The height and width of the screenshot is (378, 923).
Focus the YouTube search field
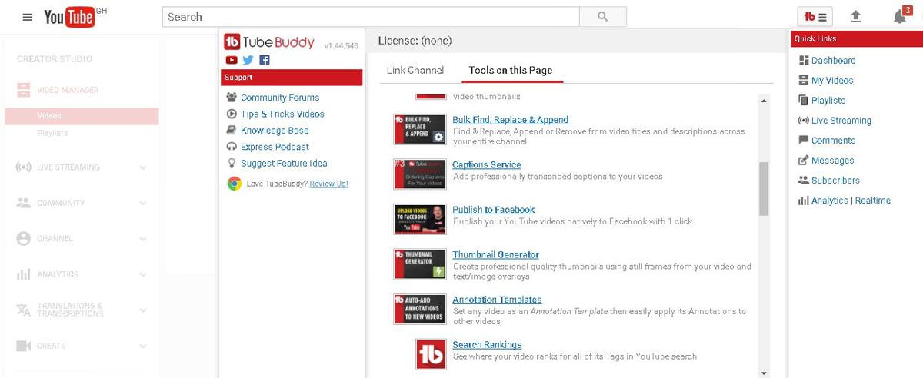371,17
